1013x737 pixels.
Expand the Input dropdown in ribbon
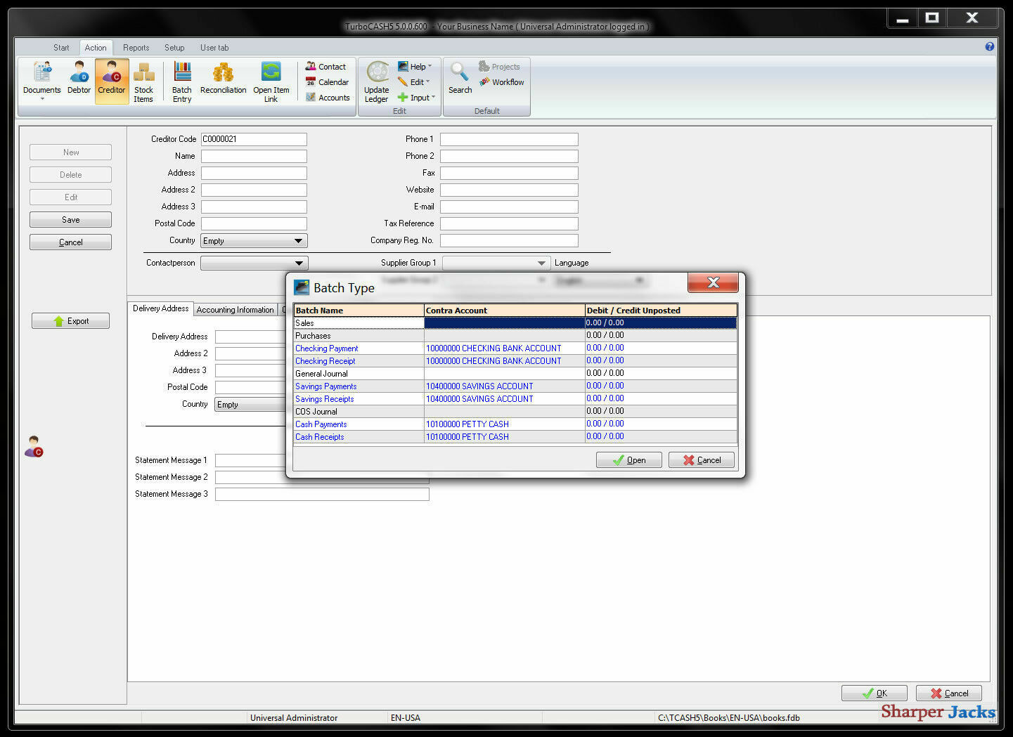coord(417,98)
